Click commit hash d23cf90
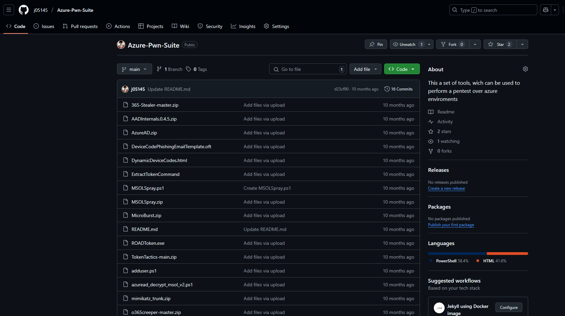Image resolution: width=565 pixels, height=316 pixels. (x=341, y=89)
